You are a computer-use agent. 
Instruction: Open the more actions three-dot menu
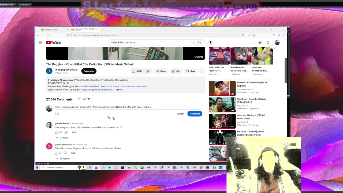pos(202,71)
